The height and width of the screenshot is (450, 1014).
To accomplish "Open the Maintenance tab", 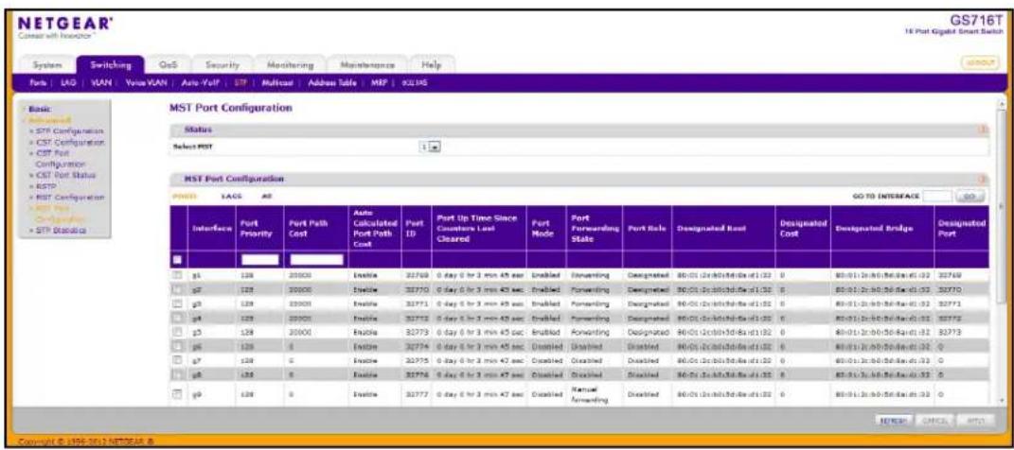I will pos(366,65).
